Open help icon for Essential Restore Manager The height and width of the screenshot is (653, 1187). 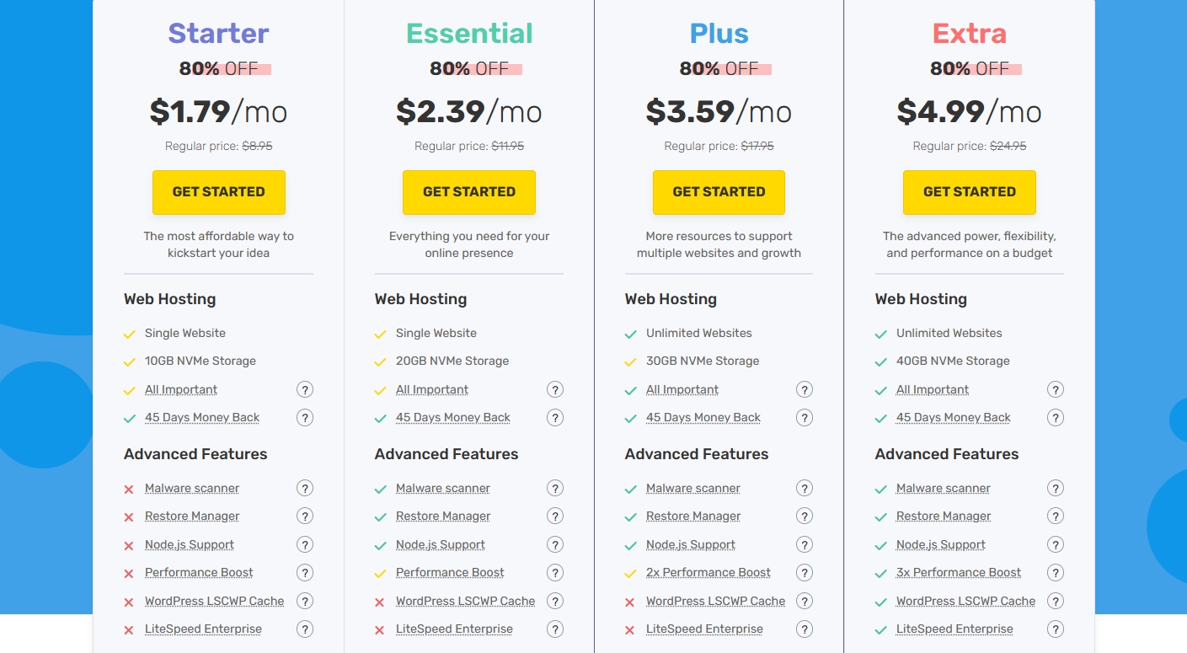click(x=555, y=516)
